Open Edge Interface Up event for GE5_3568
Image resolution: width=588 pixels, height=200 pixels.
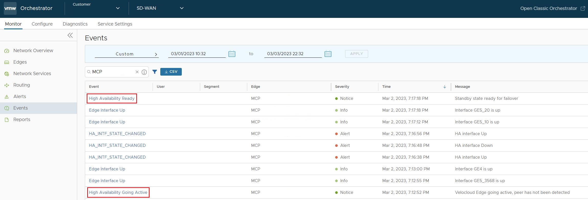click(x=107, y=181)
